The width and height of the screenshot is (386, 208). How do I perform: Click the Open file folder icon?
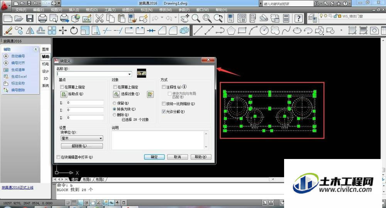(19, 18)
